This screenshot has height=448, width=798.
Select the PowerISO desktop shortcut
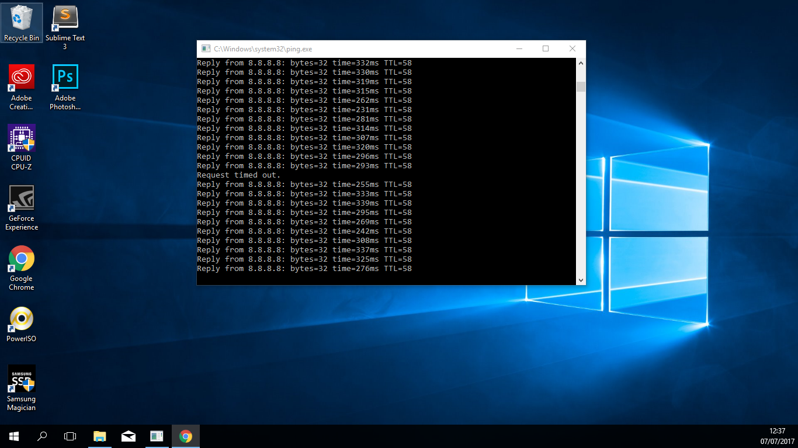click(x=22, y=324)
